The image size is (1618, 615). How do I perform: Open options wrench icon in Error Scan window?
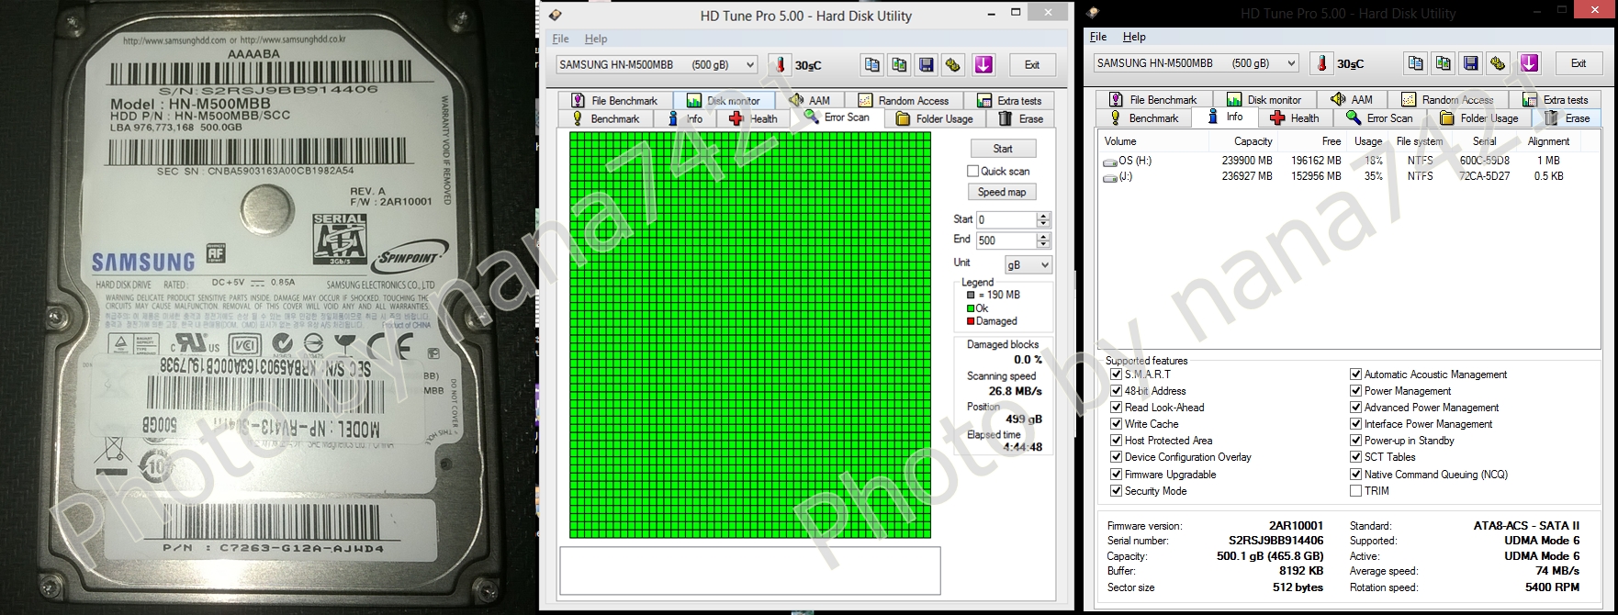coord(952,64)
